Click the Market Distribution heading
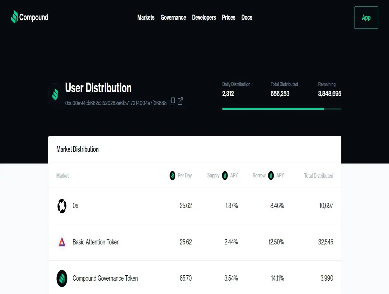Viewport: 389px width, 294px height. (77, 149)
